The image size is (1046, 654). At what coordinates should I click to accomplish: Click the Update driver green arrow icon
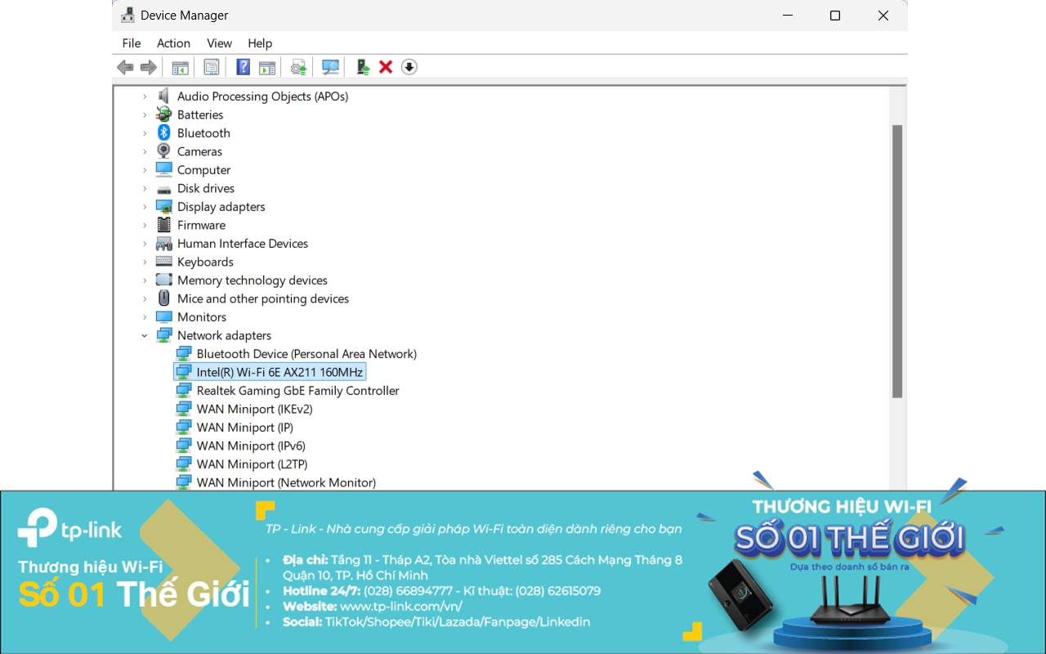pyautogui.click(x=363, y=67)
